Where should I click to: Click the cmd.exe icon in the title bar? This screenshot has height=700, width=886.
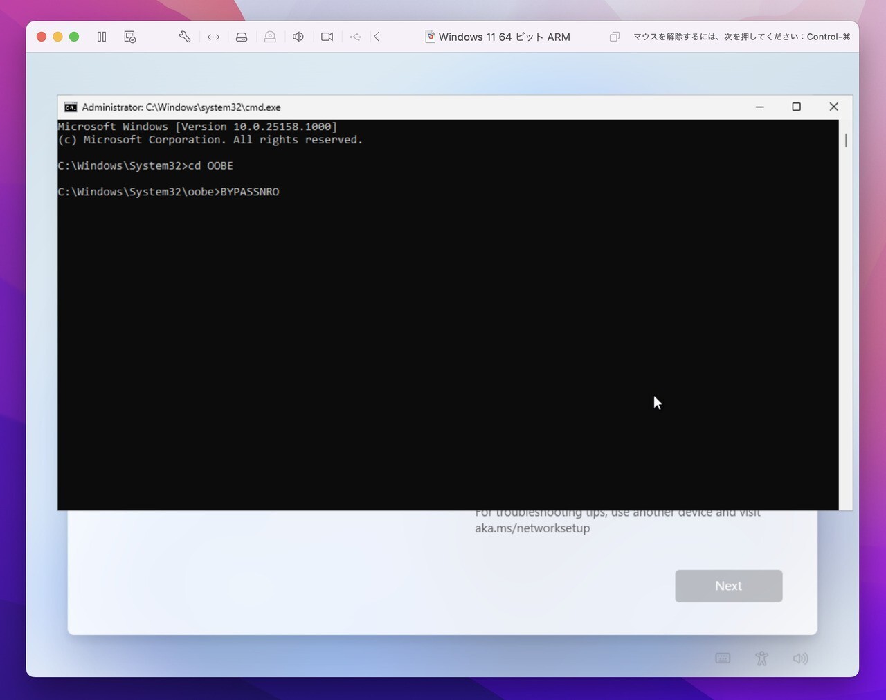pos(71,107)
